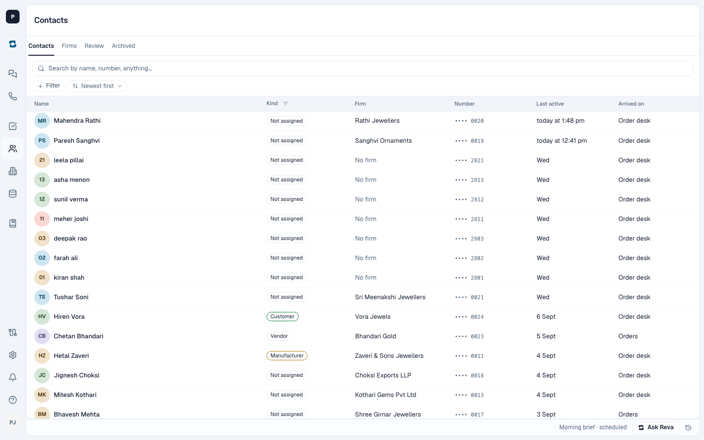
Task: Open the tasks checkmark icon
Action: tap(13, 126)
